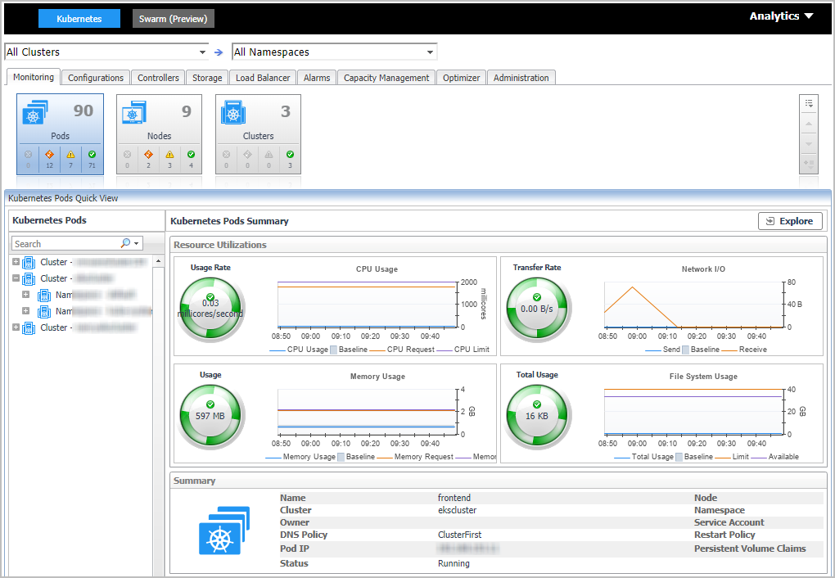Image resolution: width=835 pixels, height=578 pixels.
Task: Click the Kubernetes Pods search field
Action: tap(65, 243)
